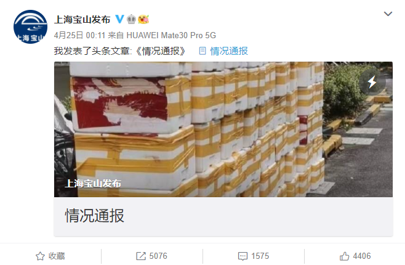Click the repost share icon

(x=141, y=256)
